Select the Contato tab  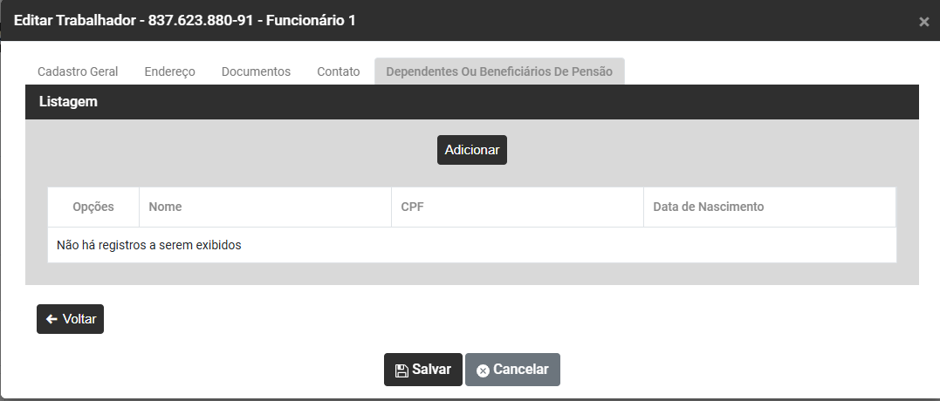pos(339,71)
